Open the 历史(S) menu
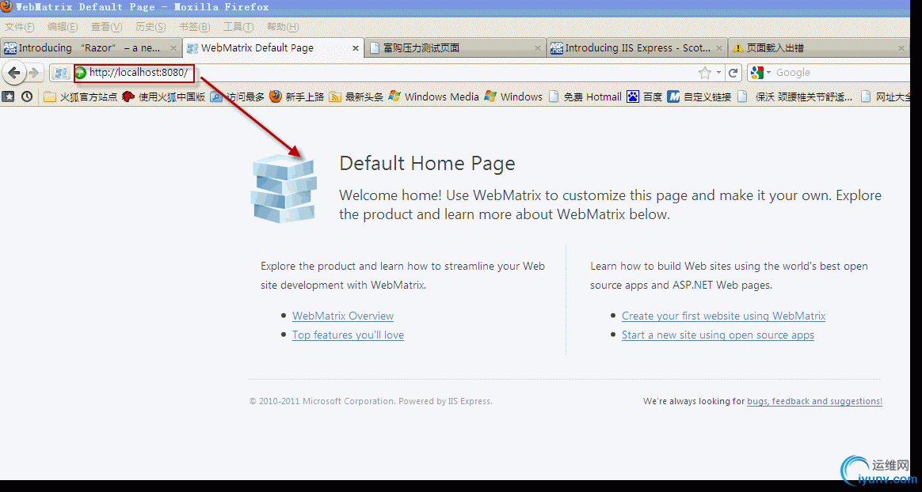This screenshot has width=922, height=492. pyautogui.click(x=150, y=27)
